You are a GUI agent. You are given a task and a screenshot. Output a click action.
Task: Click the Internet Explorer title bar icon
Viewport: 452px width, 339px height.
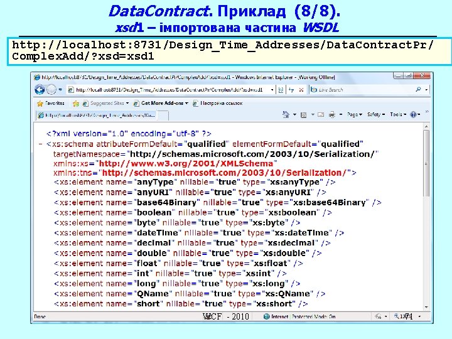37,77
